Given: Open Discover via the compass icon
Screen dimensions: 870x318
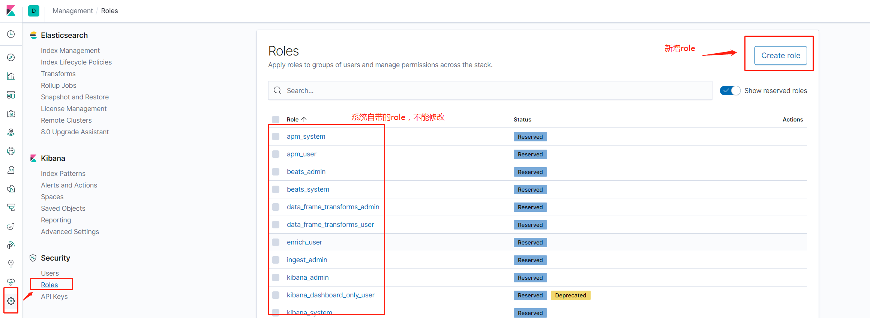Looking at the screenshot, I should click(11, 57).
